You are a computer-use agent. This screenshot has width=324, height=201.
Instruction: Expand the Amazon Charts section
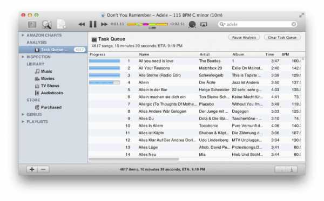click(x=23, y=35)
